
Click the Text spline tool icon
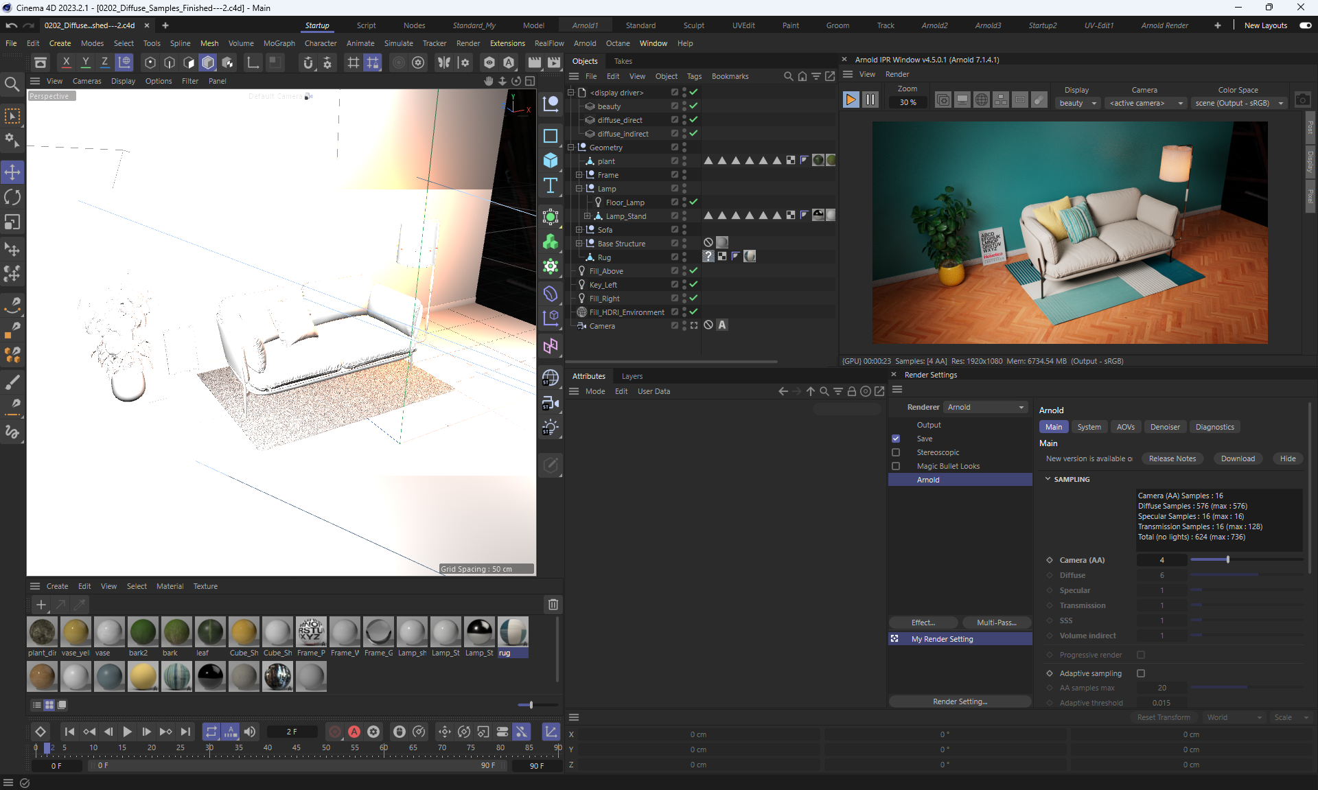[551, 185]
